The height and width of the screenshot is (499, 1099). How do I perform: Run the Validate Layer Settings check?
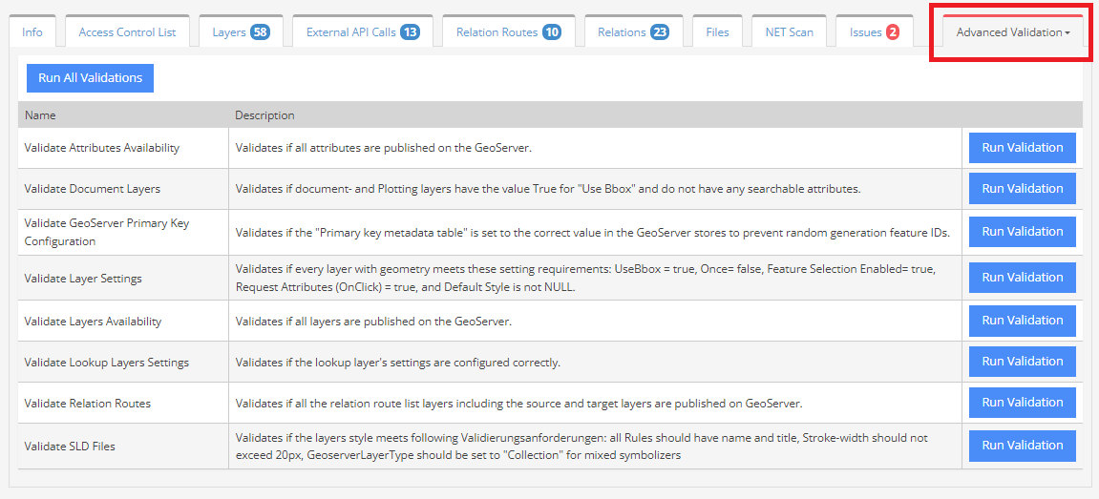tap(1022, 278)
